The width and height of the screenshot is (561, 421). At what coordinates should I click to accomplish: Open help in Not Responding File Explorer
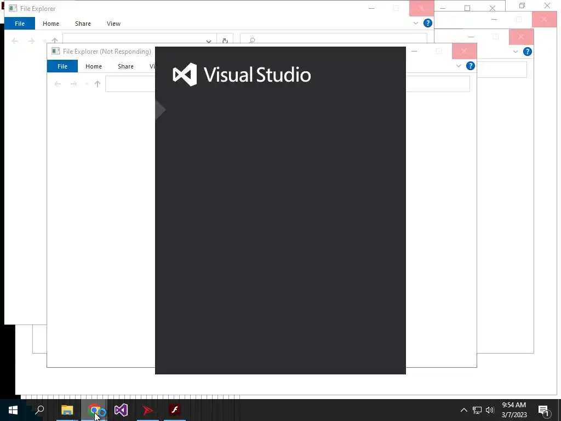471,66
